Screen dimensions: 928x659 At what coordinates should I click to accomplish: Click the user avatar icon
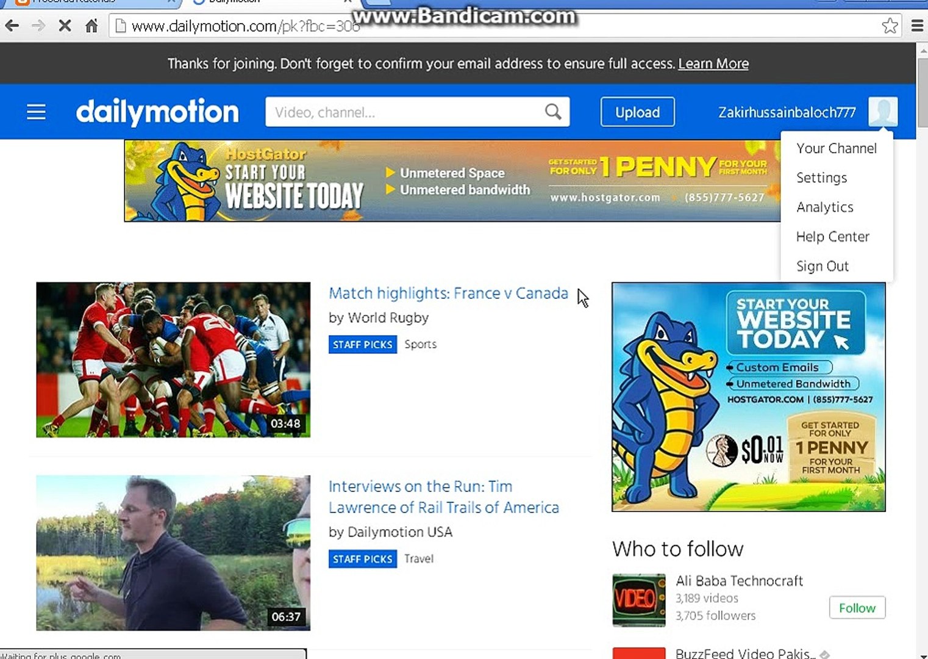883,112
